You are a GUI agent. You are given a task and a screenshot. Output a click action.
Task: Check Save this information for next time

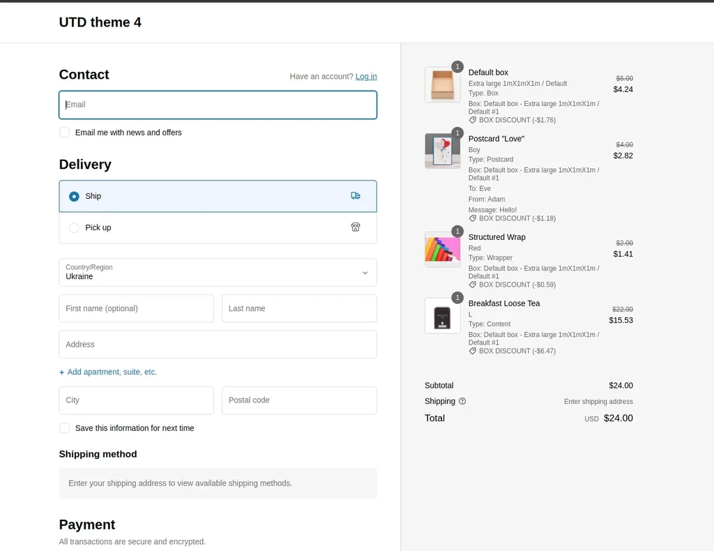tap(65, 428)
